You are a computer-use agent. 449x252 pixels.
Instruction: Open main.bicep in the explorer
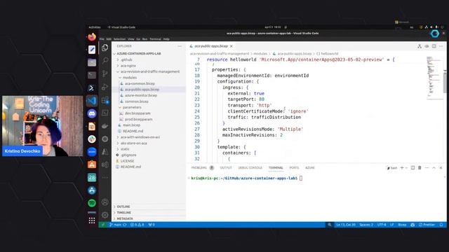click(131, 125)
